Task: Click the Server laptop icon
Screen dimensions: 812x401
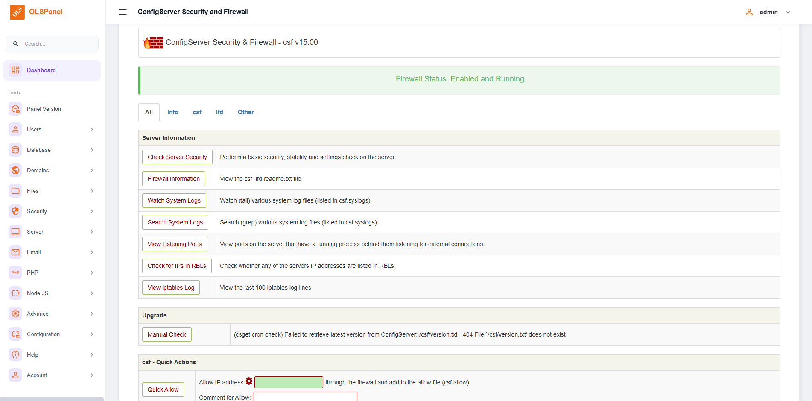Action: (15, 232)
